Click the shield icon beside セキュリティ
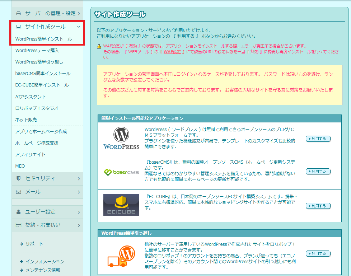The height and width of the screenshot is (276, 351). tap(19, 178)
